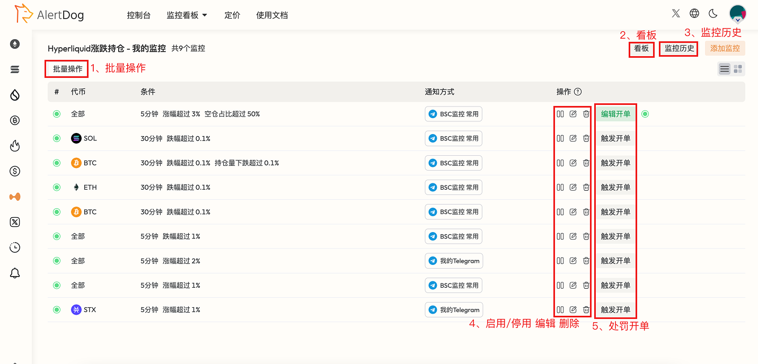The image size is (758, 364).
Task: Open the X social link in header
Action: click(676, 13)
